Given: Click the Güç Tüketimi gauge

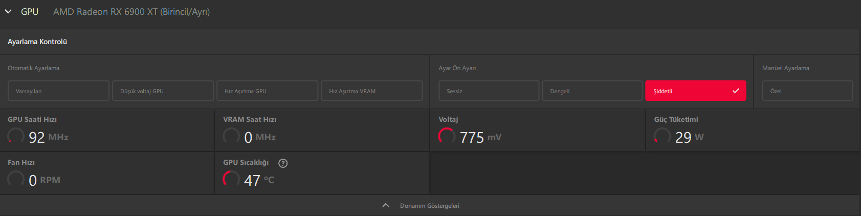Looking at the screenshot, I should coord(662,136).
